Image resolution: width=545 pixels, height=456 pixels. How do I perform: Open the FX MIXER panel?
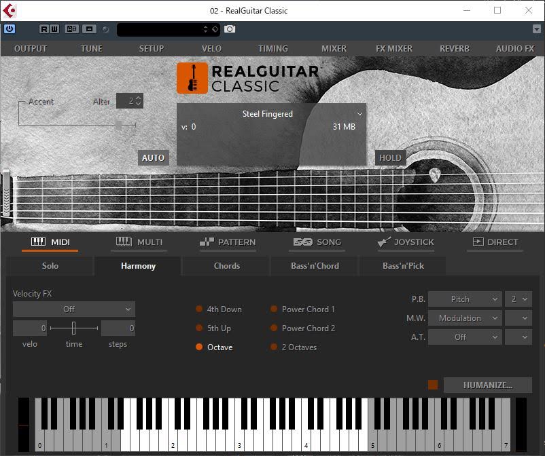point(394,49)
